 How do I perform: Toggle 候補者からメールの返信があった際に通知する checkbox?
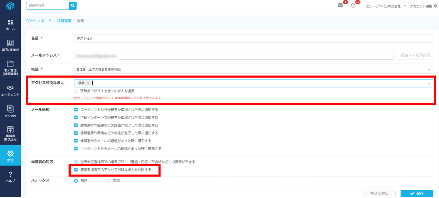(x=76, y=141)
